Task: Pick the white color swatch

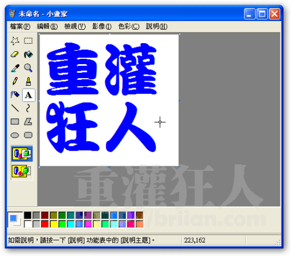Action: (x=27, y=224)
